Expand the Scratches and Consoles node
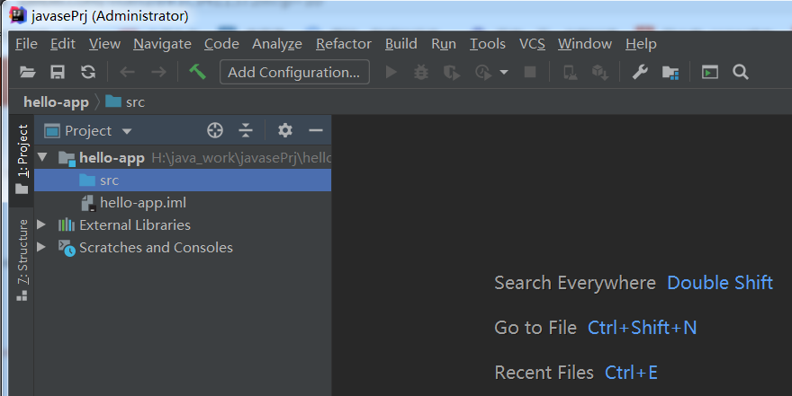The image size is (792, 396). coord(41,247)
